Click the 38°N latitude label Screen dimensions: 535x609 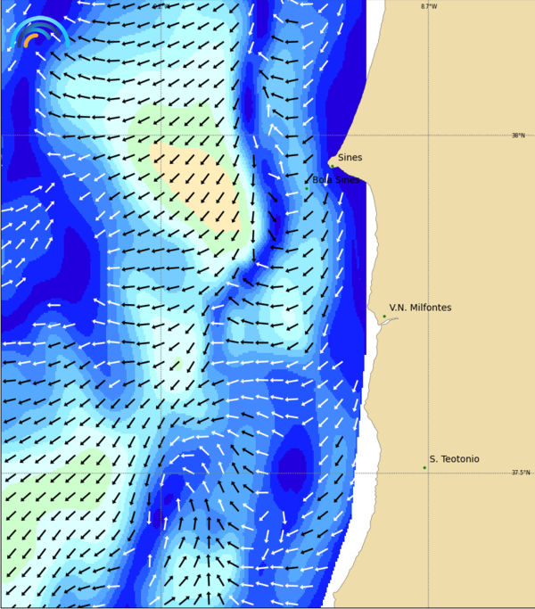coord(518,136)
